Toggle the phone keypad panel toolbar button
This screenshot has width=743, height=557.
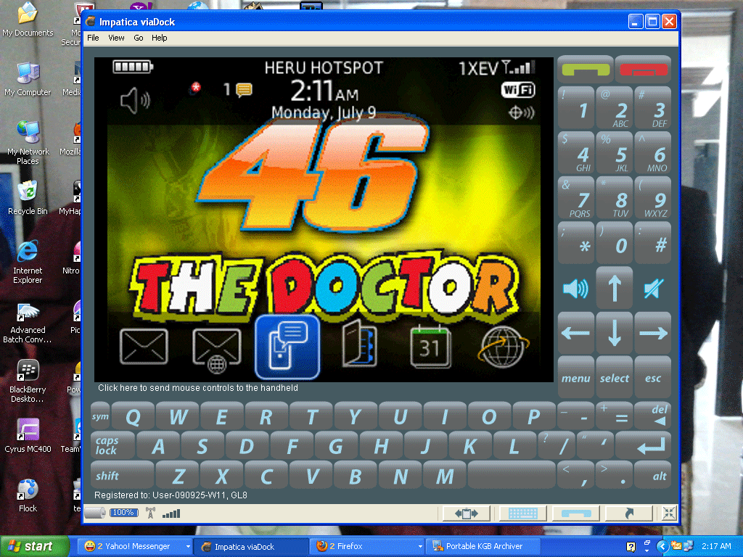point(576,513)
